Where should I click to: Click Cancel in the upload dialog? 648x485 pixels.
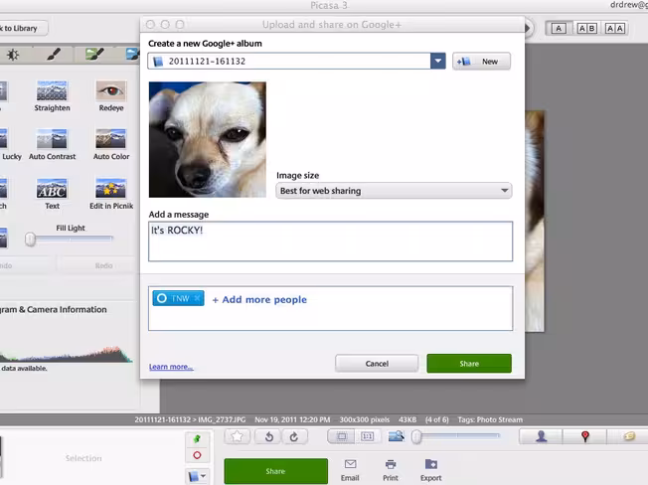pyautogui.click(x=377, y=364)
